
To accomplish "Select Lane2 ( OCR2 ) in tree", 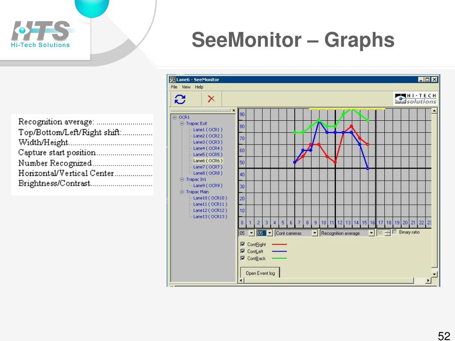I will click(208, 136).
